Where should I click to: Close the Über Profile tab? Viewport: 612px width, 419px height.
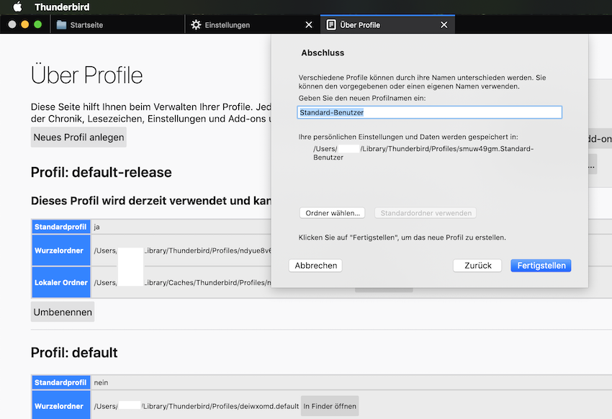pyautogui.click(x=444, y=25)
